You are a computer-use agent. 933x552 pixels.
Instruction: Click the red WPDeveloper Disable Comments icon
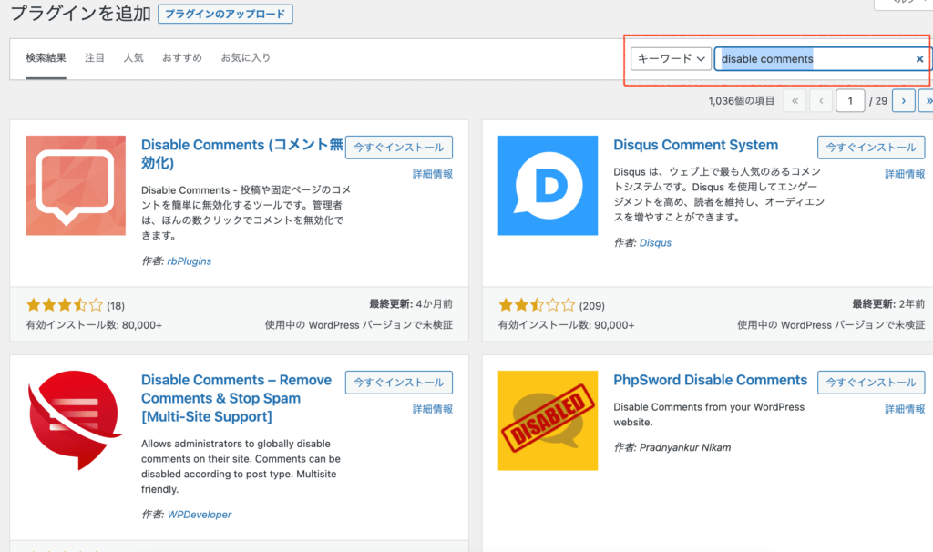point(76,421)
